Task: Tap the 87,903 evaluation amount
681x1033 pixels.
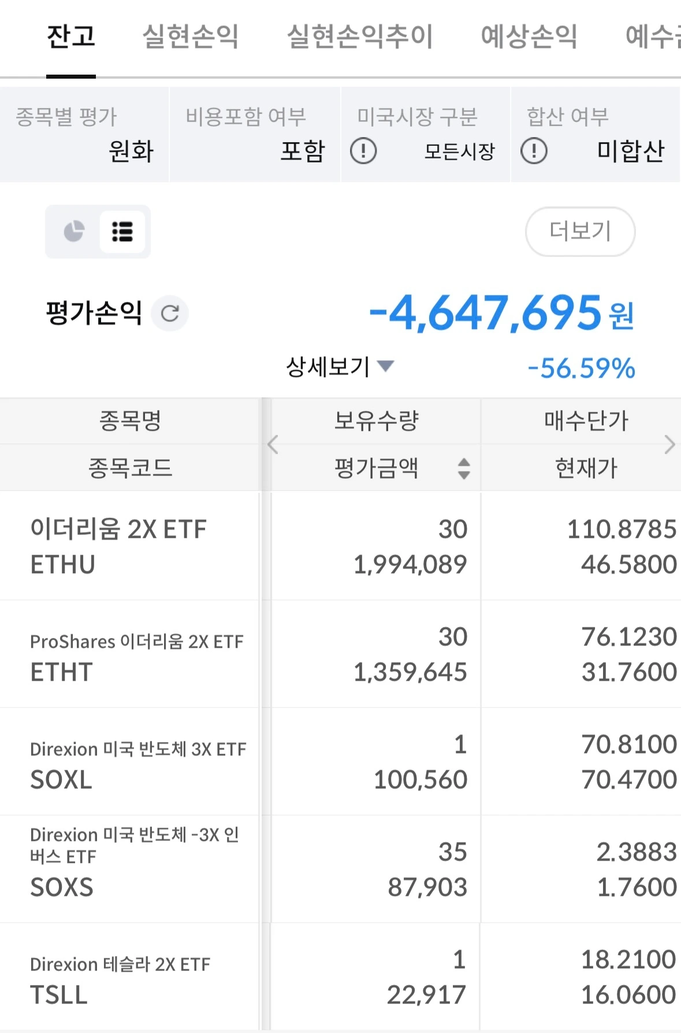Action: pyautogui.click(x=427, y=887)
